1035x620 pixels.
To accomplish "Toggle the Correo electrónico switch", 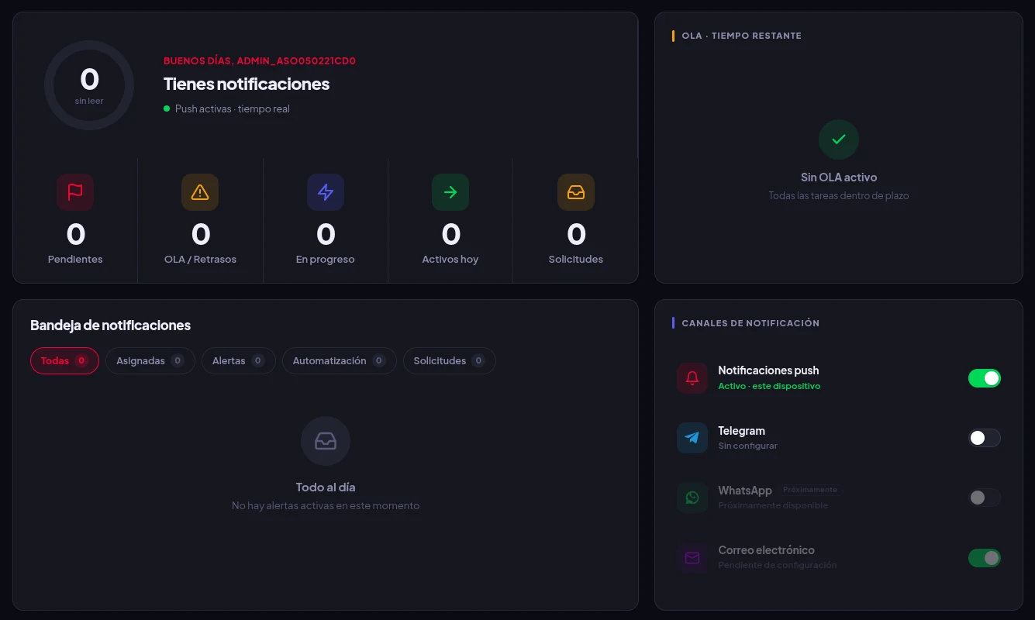I will [x=985, y=558].
